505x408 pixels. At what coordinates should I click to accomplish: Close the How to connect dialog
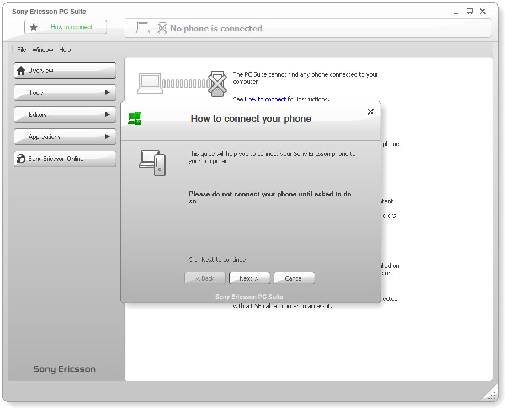pyautogui.click(x=370, y=112)
